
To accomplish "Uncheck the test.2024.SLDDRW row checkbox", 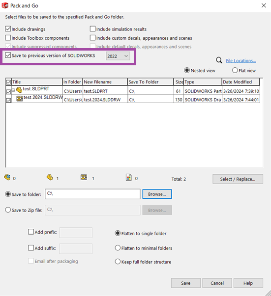I will tap(8, 101).
